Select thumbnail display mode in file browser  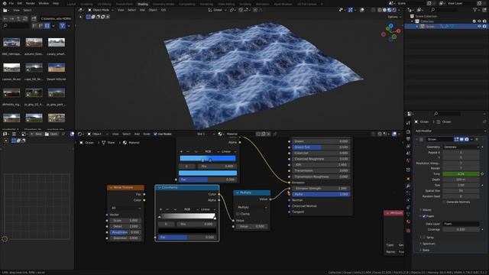47,25
